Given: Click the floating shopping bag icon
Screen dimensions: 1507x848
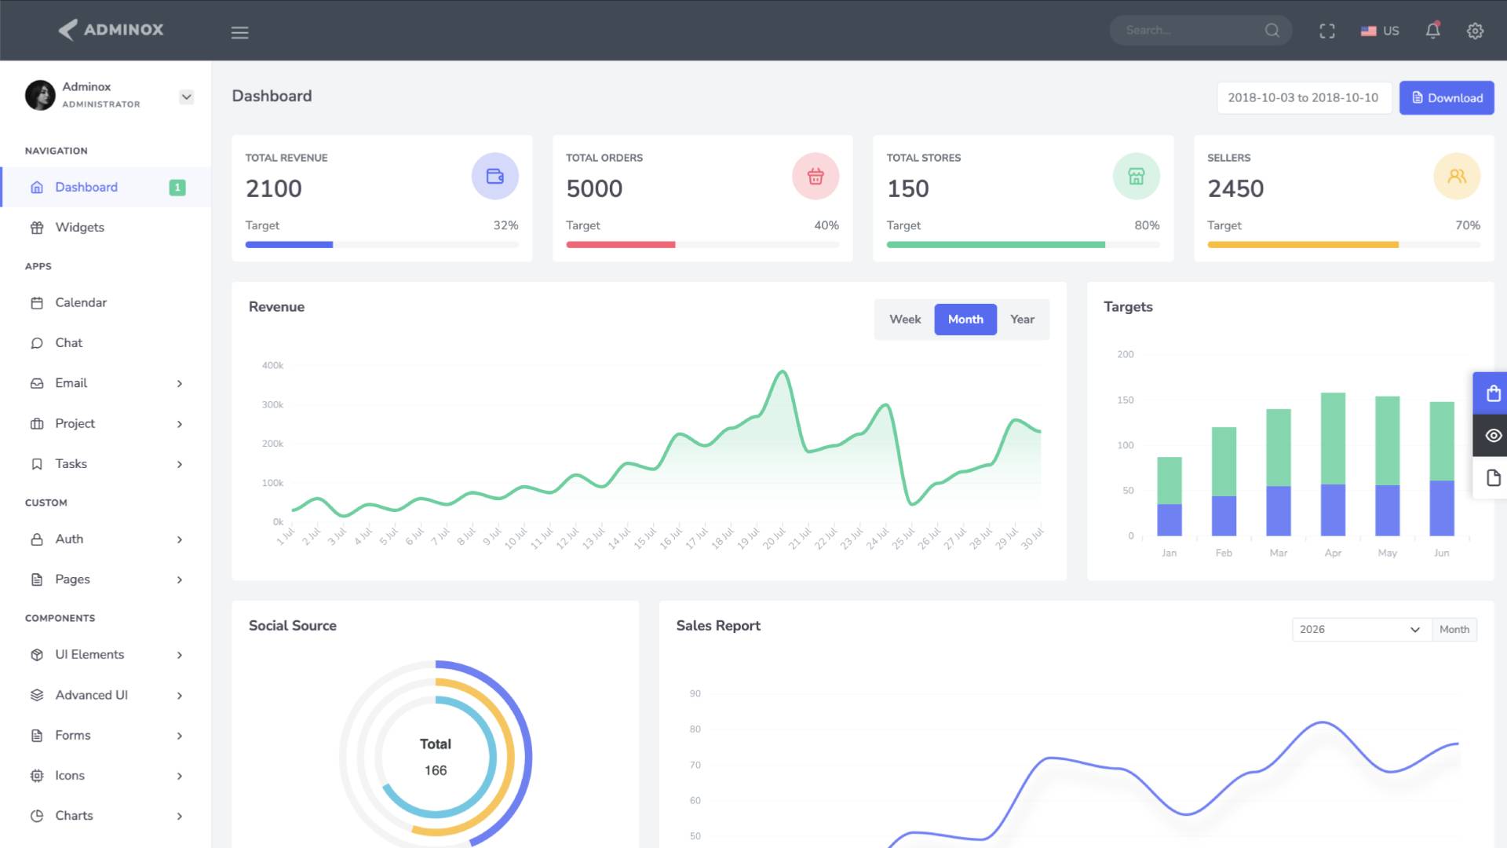Looking at the screenshot, I should (x=1491, y=393).
